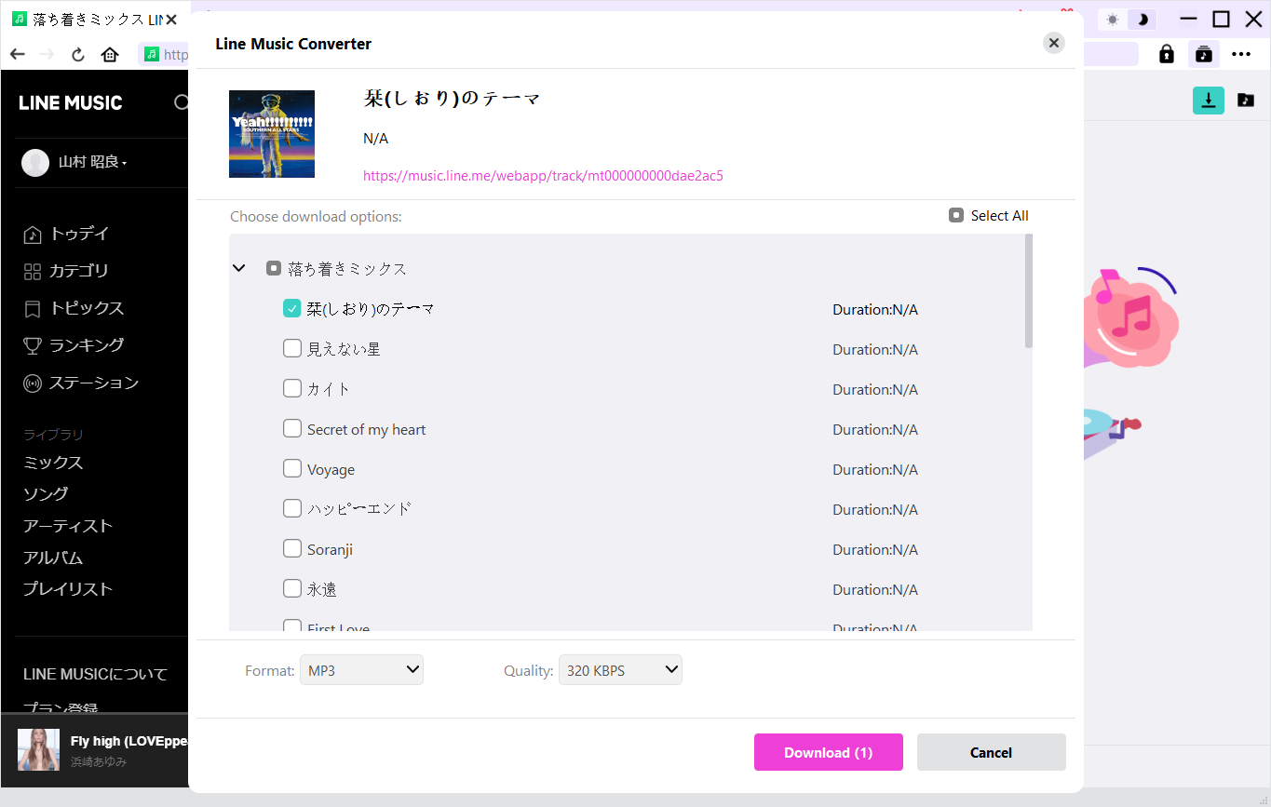Check the Voyage track
The height and width of the screenshot is (807, 1271).
(291, 468)
